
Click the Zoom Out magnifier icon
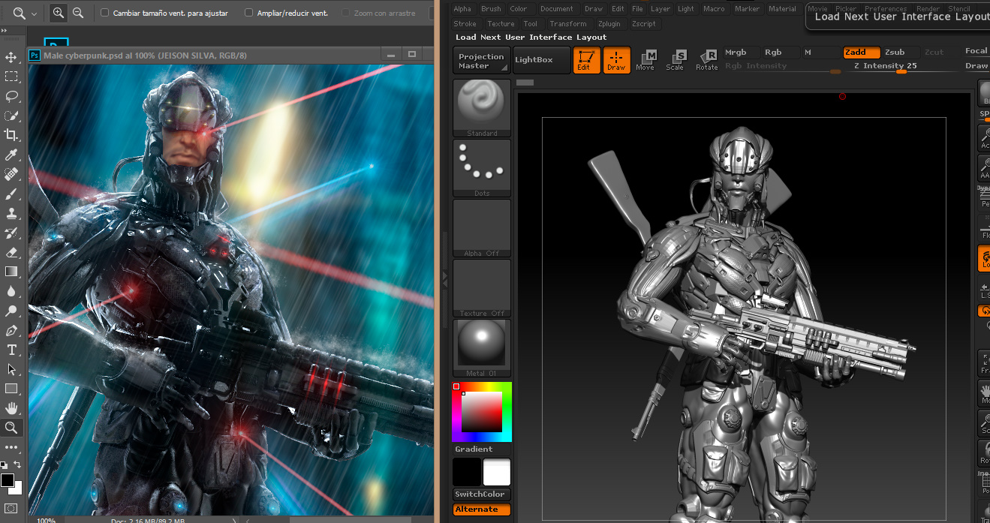coord(77,13)
